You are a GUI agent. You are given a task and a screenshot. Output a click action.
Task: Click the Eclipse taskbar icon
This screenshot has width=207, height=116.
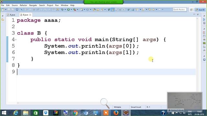tap(126, 113)
